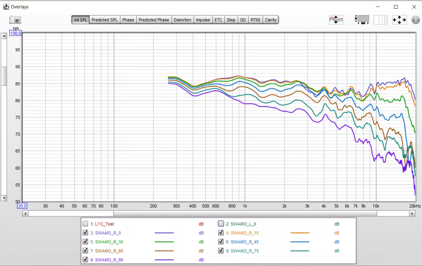
Task: Open the graph limits arrows icon
Action: [399, 20]
